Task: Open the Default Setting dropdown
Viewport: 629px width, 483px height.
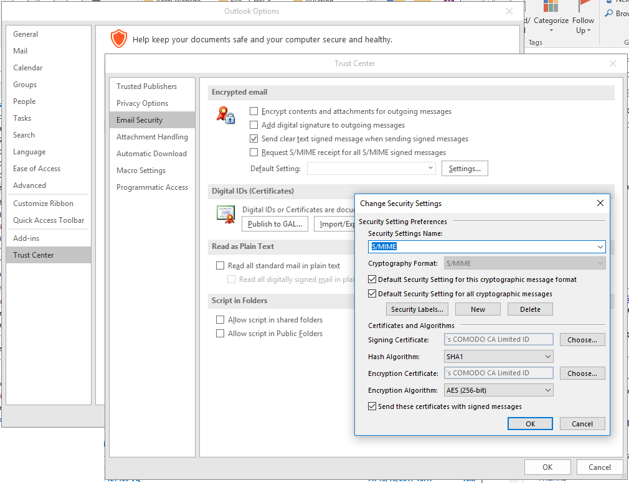Action: pyautogui.click(x=371, y=168)
